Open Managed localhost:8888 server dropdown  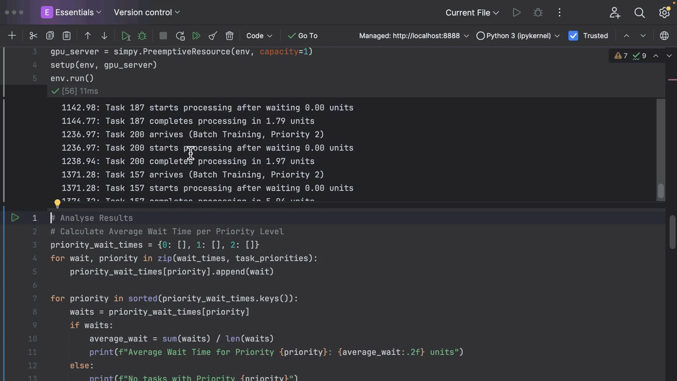(x=414, y=36)
